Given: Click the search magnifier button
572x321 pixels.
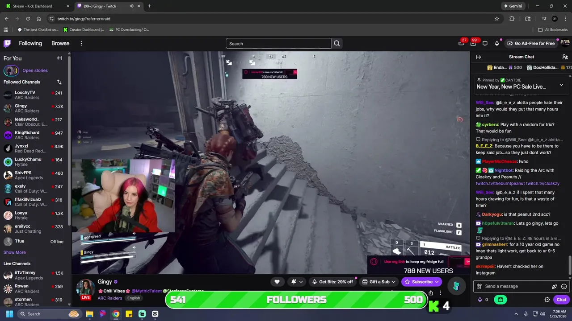Looking at the screenshot, I should [x=337, y=43].
